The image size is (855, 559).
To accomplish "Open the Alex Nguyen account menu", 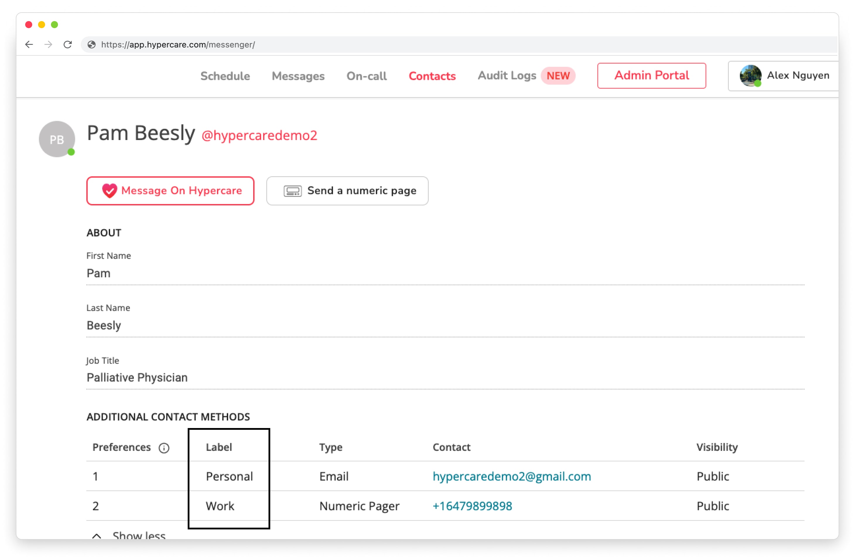I will 783,76.
